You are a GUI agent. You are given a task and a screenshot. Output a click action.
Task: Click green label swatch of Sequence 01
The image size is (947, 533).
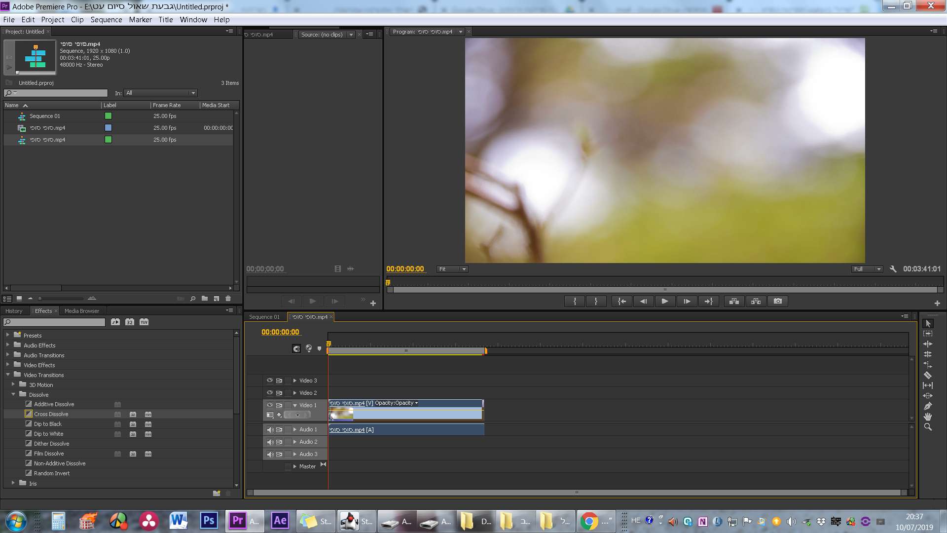(x=108, y=116)
